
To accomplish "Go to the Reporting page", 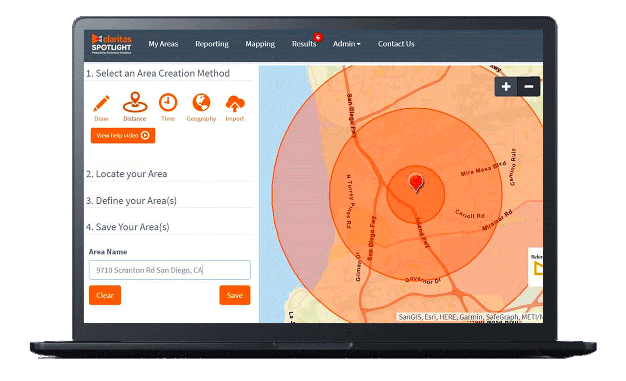I will [x=212, y=44].
